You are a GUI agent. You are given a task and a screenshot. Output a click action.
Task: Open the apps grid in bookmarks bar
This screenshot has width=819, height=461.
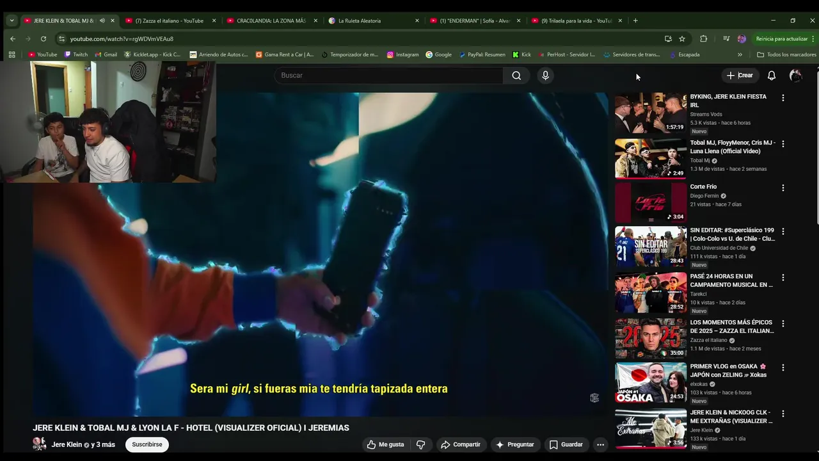point(12,54)
